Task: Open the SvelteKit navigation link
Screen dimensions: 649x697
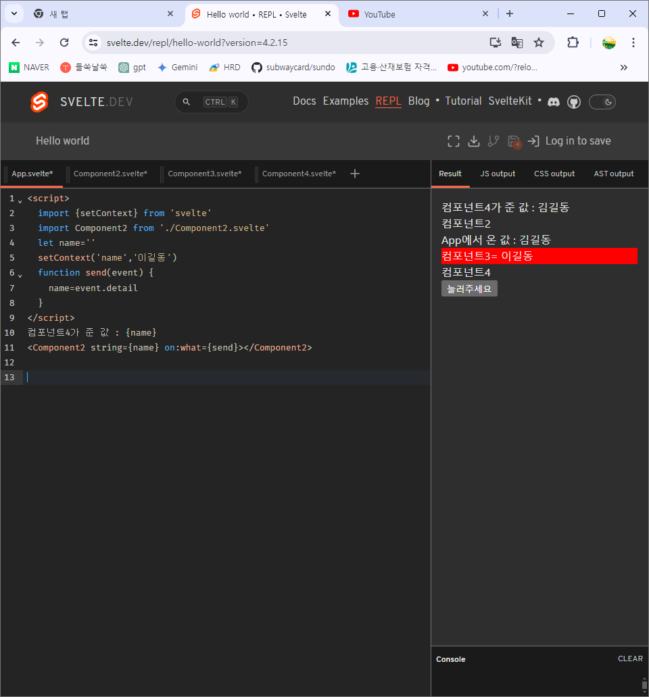Action: (x=510, y=101)
